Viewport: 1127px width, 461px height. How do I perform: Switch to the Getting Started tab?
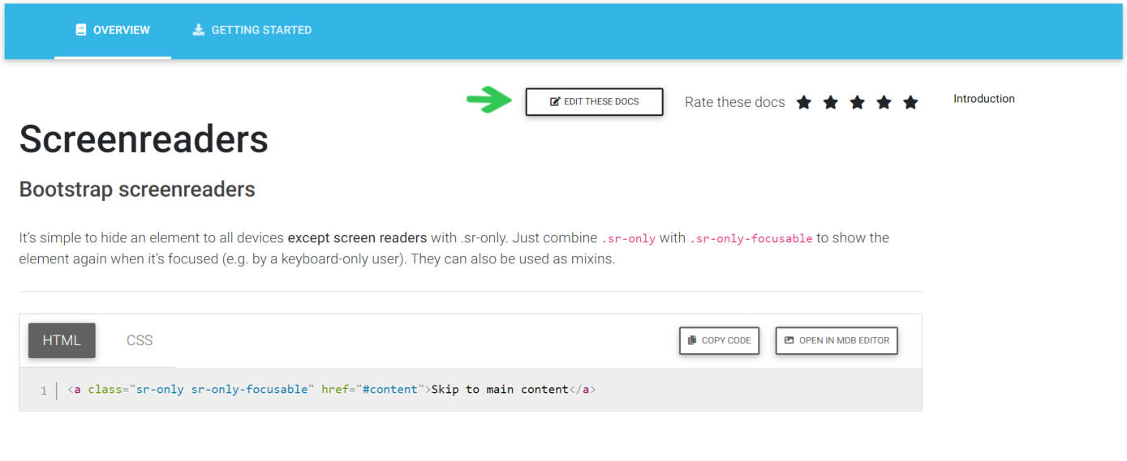pyautogui.click(x=252, y=30)
